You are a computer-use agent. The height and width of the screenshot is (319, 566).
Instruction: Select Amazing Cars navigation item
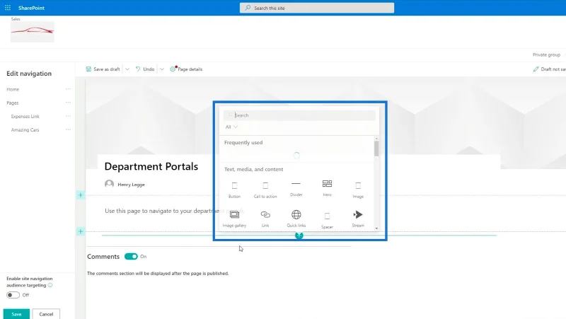(25, 130)
